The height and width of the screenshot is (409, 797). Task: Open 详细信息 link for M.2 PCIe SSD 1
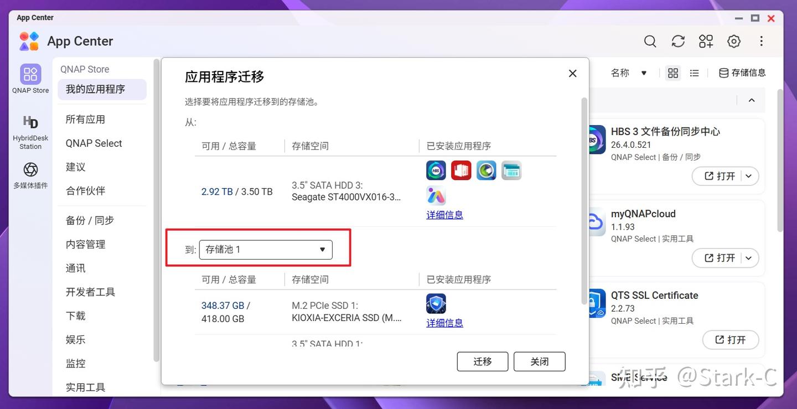[x=444, y=323]
